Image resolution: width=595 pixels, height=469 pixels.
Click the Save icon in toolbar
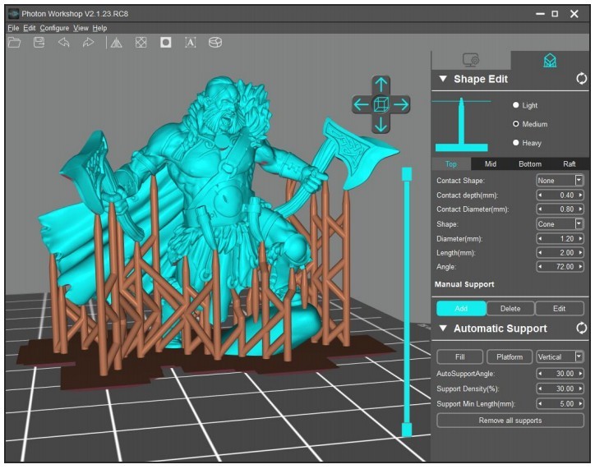coord(39,43)
